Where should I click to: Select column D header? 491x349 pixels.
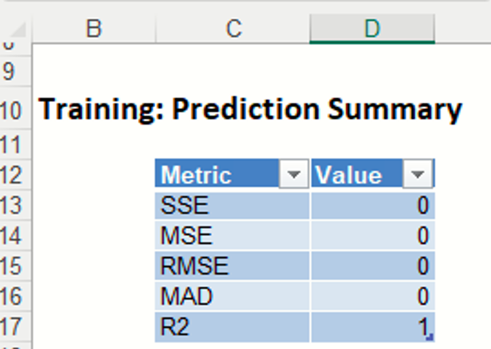point(371,29)
